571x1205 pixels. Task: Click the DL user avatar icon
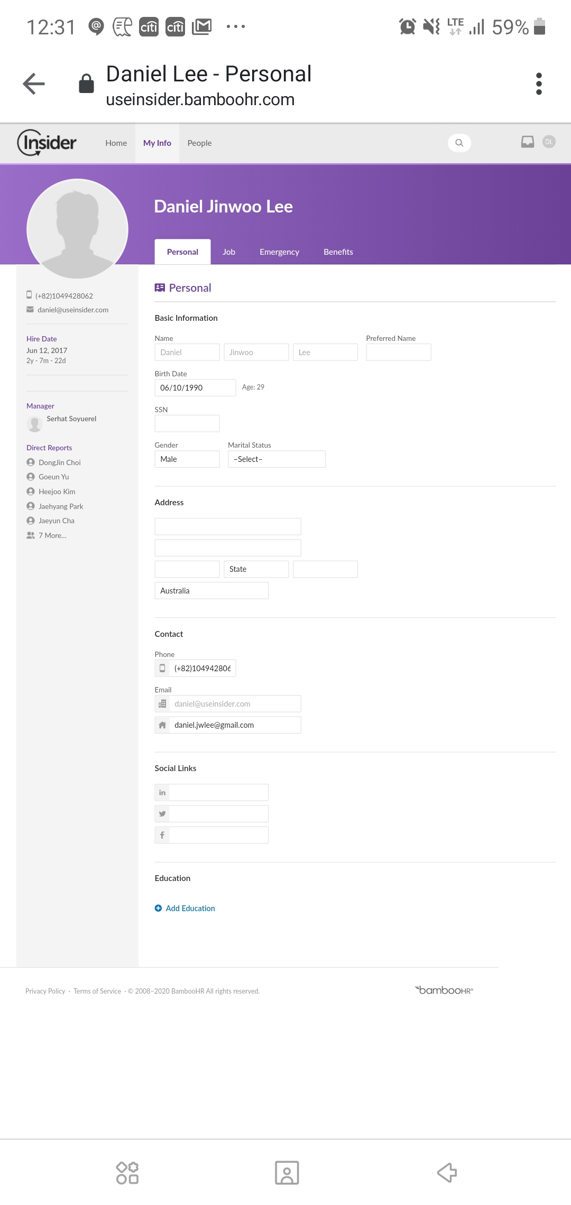pos(549,142)
